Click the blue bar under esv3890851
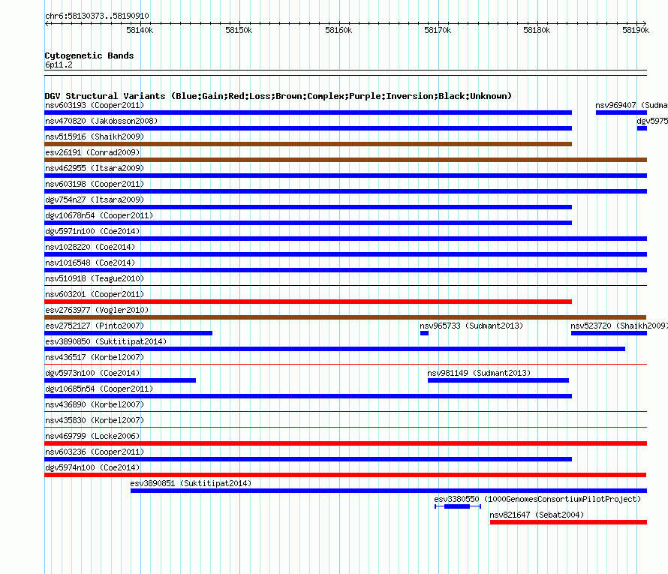The height and width of the screenshot is (574, 668). (389, 491)
